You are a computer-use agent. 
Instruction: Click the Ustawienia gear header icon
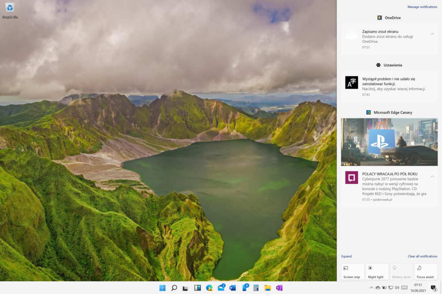pos(378,65)
